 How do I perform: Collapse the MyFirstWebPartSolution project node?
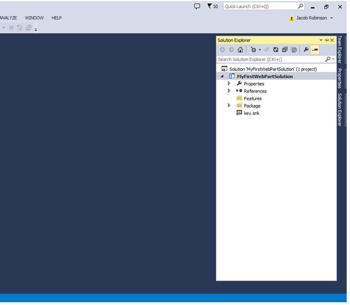222,76
